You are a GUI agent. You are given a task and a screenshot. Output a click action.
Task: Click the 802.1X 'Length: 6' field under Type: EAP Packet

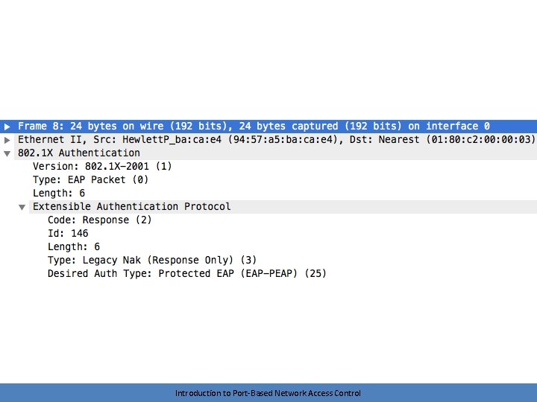pyautogui.click(x=59, y=193)
